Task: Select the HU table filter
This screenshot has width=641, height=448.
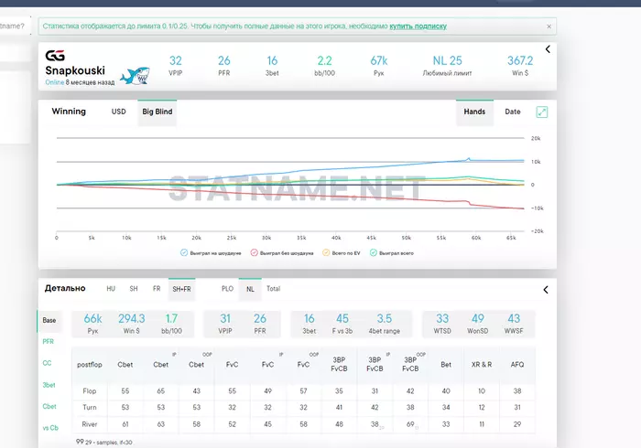Action: [x=111, y=289]
